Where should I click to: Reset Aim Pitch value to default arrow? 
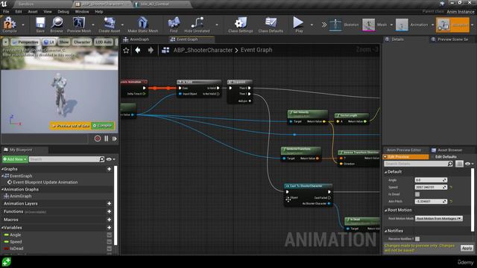coord(451,201)
